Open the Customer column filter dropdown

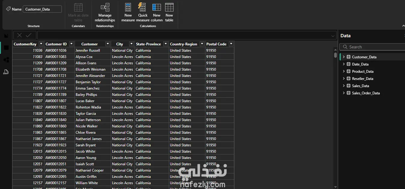(x=108, y=44)
